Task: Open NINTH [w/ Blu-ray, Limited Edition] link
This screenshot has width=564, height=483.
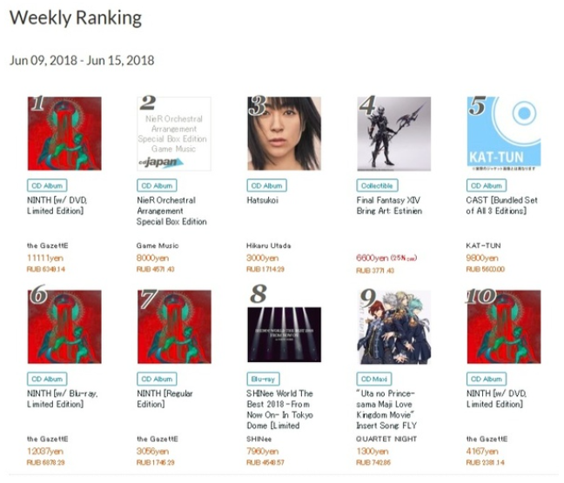Action: click(62, 399)
